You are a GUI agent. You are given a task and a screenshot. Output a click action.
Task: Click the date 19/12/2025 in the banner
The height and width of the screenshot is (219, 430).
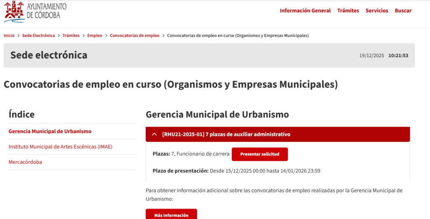pyautogui.click(x=372, y=55)
